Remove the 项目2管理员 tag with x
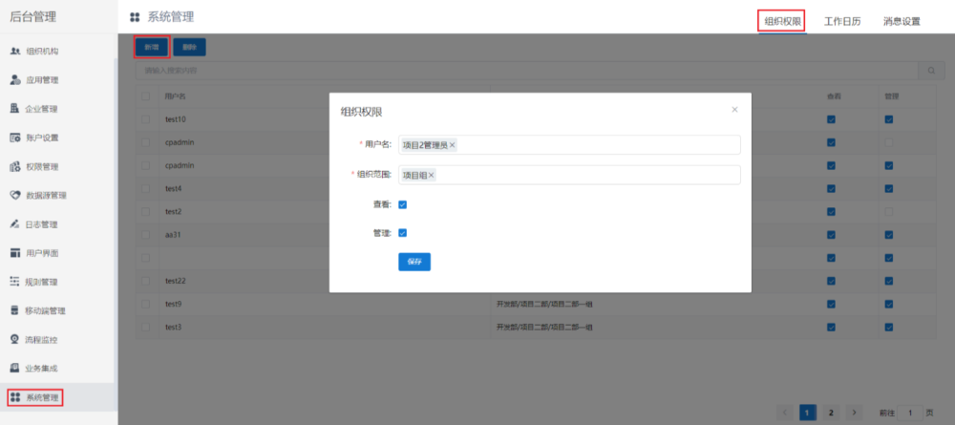The image size is (955, 425). [x=453, y=145]
